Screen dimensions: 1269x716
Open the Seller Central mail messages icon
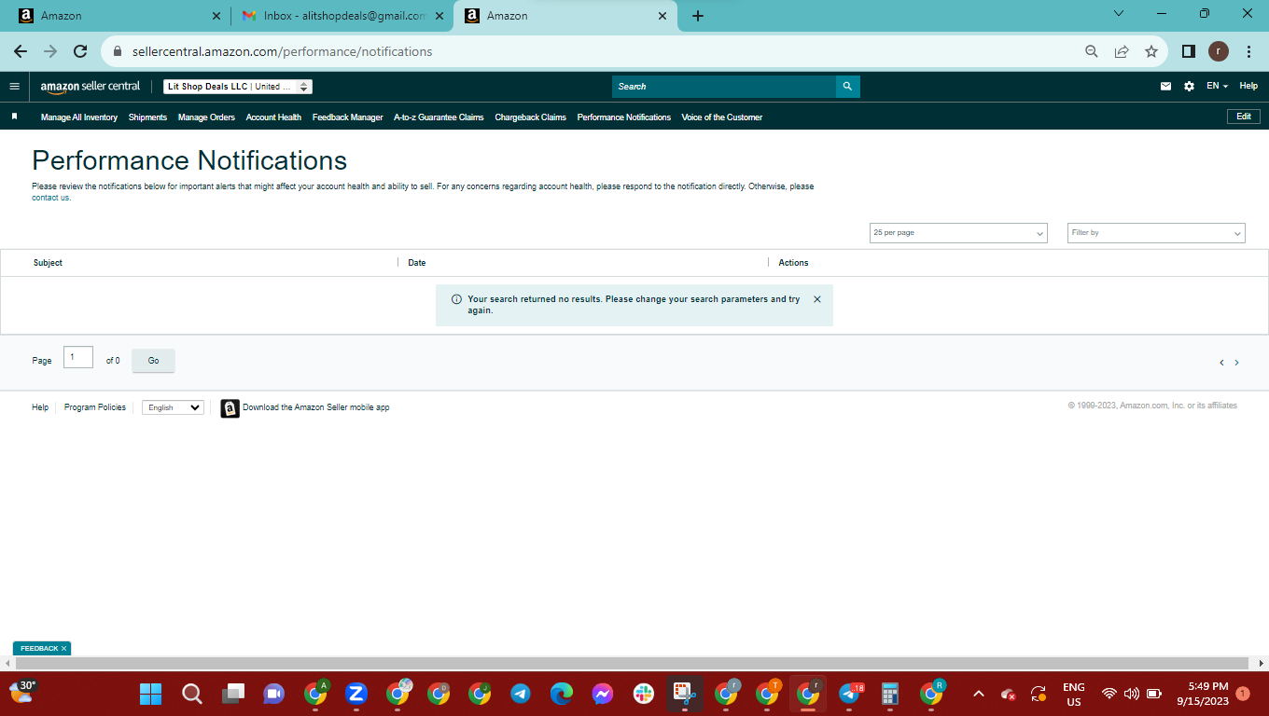coord(1165,86)
